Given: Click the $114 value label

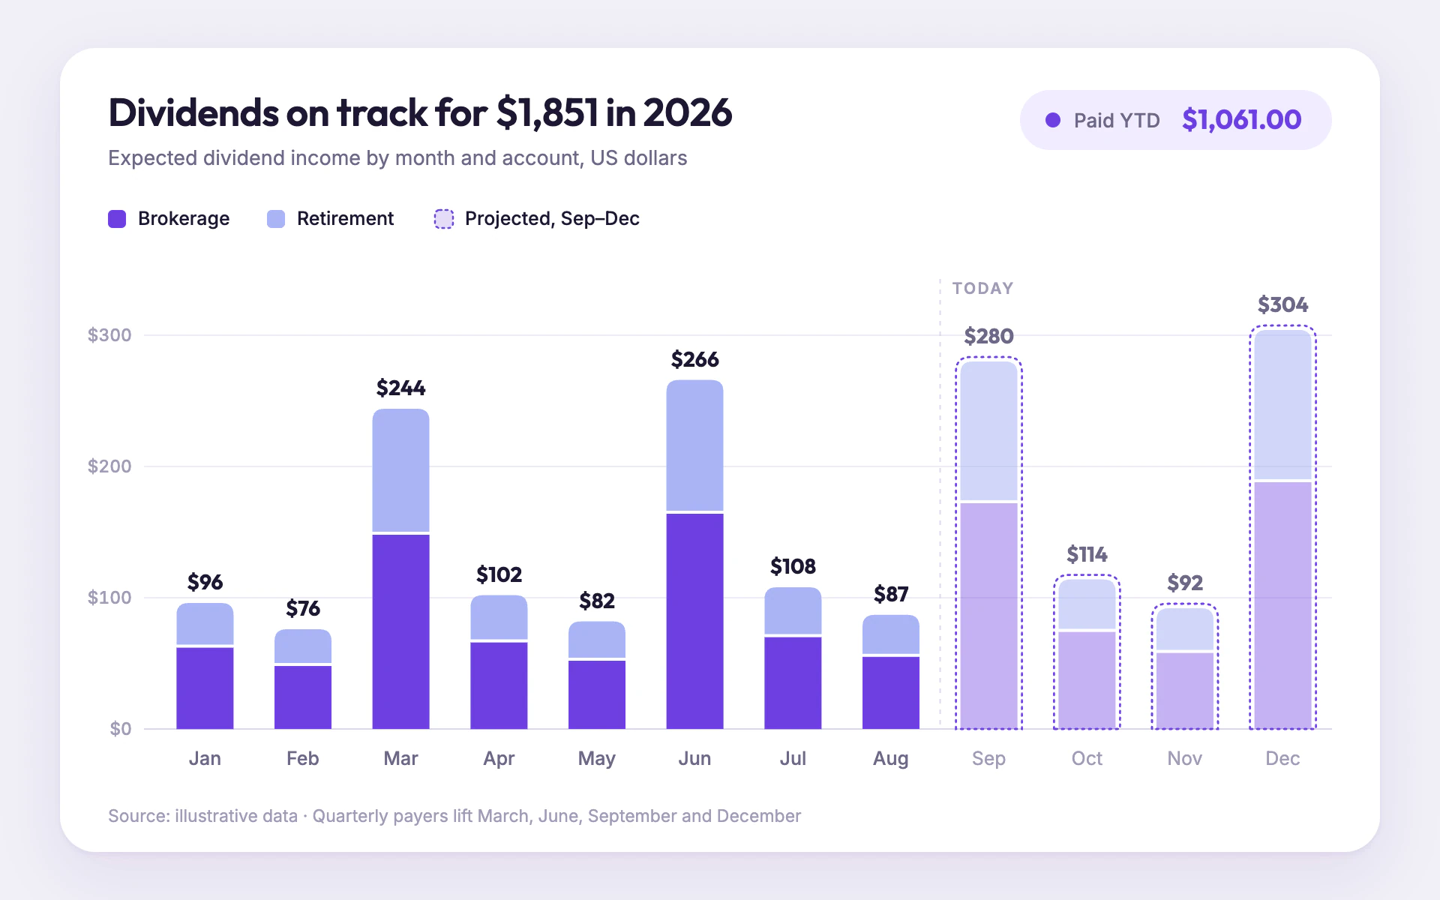Looking at the screenshot, I should tap(1087, 554).
